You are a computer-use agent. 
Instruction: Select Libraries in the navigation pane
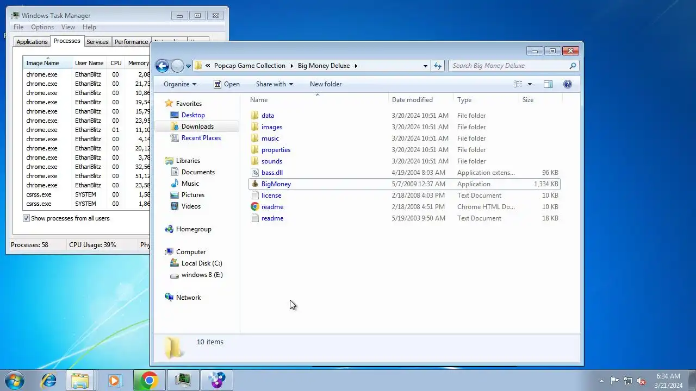coord(188,161)
